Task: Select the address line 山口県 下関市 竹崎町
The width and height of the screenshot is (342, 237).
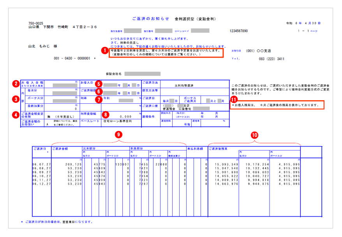Action: 48,27
